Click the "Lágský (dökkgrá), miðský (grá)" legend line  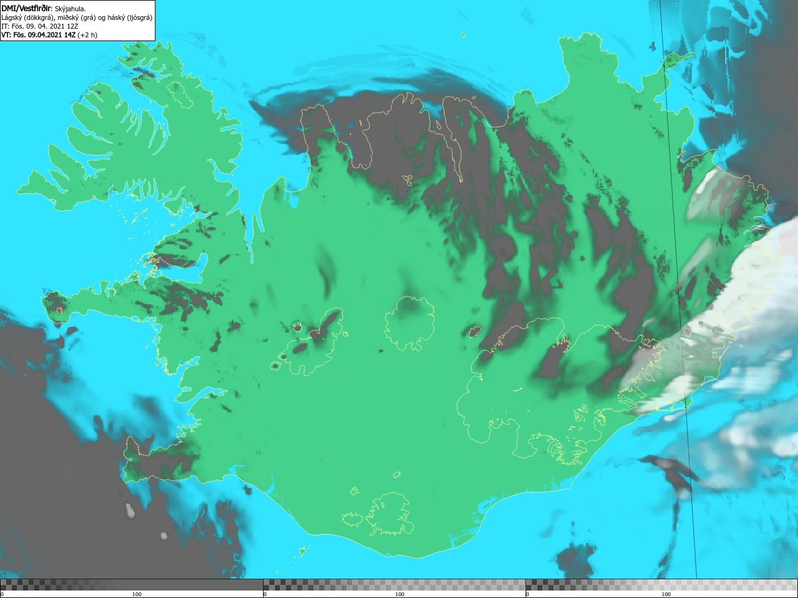(77, 17)
